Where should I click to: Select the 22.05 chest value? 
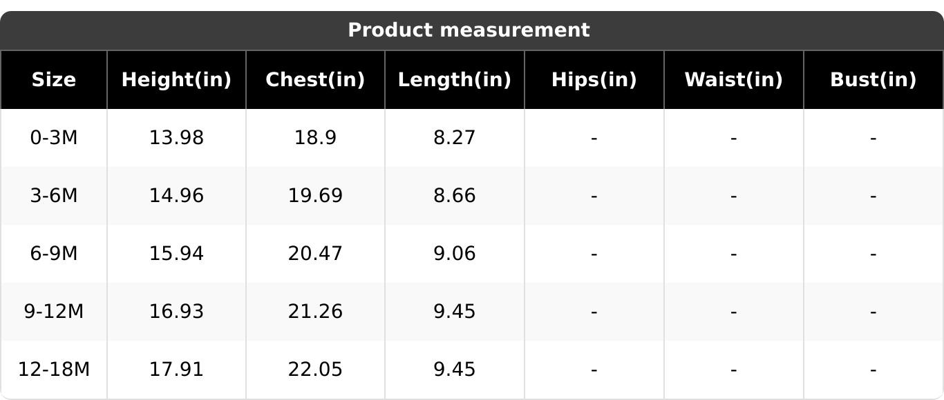pos(315,370)
